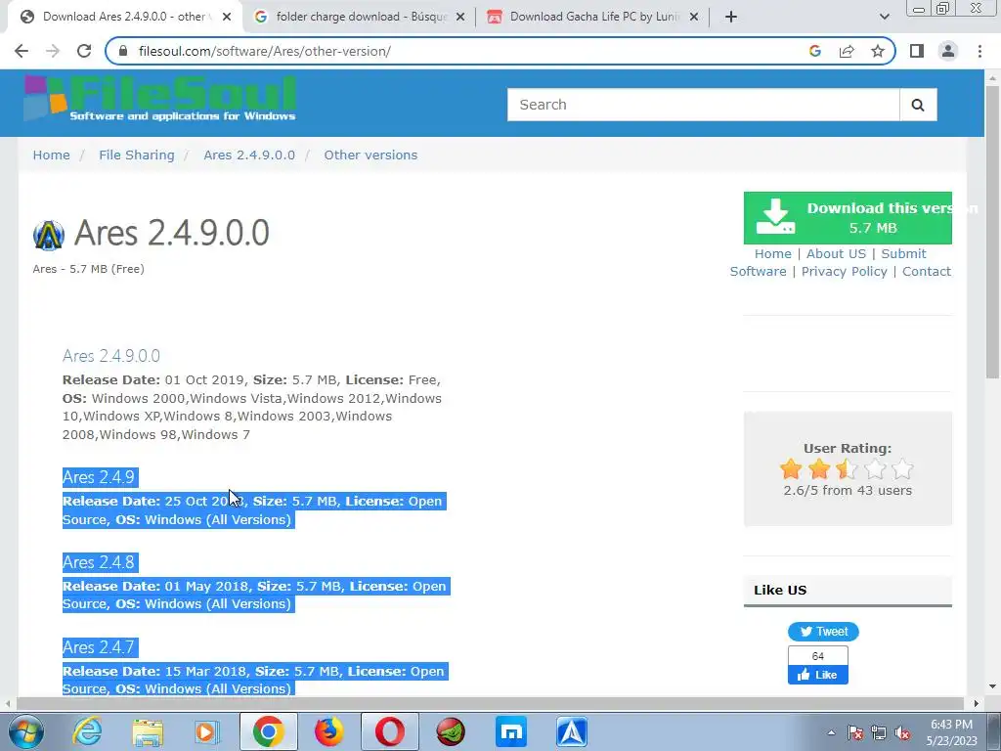1001x751 pixels.
Task: Switch to Chrome in taskbar
Action: coord(268,731)
